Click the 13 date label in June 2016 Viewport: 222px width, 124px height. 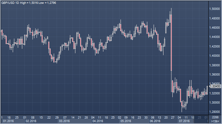point(159,117)
